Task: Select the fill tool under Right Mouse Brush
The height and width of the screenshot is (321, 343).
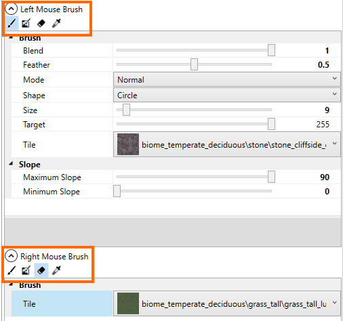Action: [x=26, y=270]
